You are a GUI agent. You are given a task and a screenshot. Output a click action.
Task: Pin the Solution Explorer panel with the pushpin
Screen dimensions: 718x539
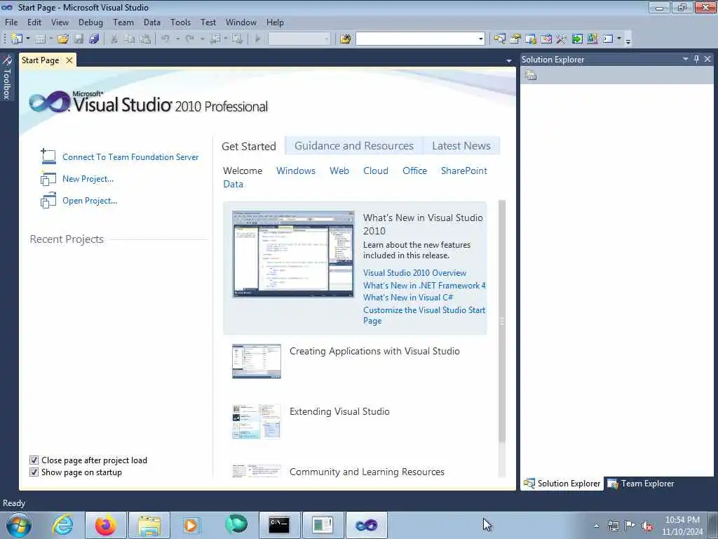[x=696, y=59]
